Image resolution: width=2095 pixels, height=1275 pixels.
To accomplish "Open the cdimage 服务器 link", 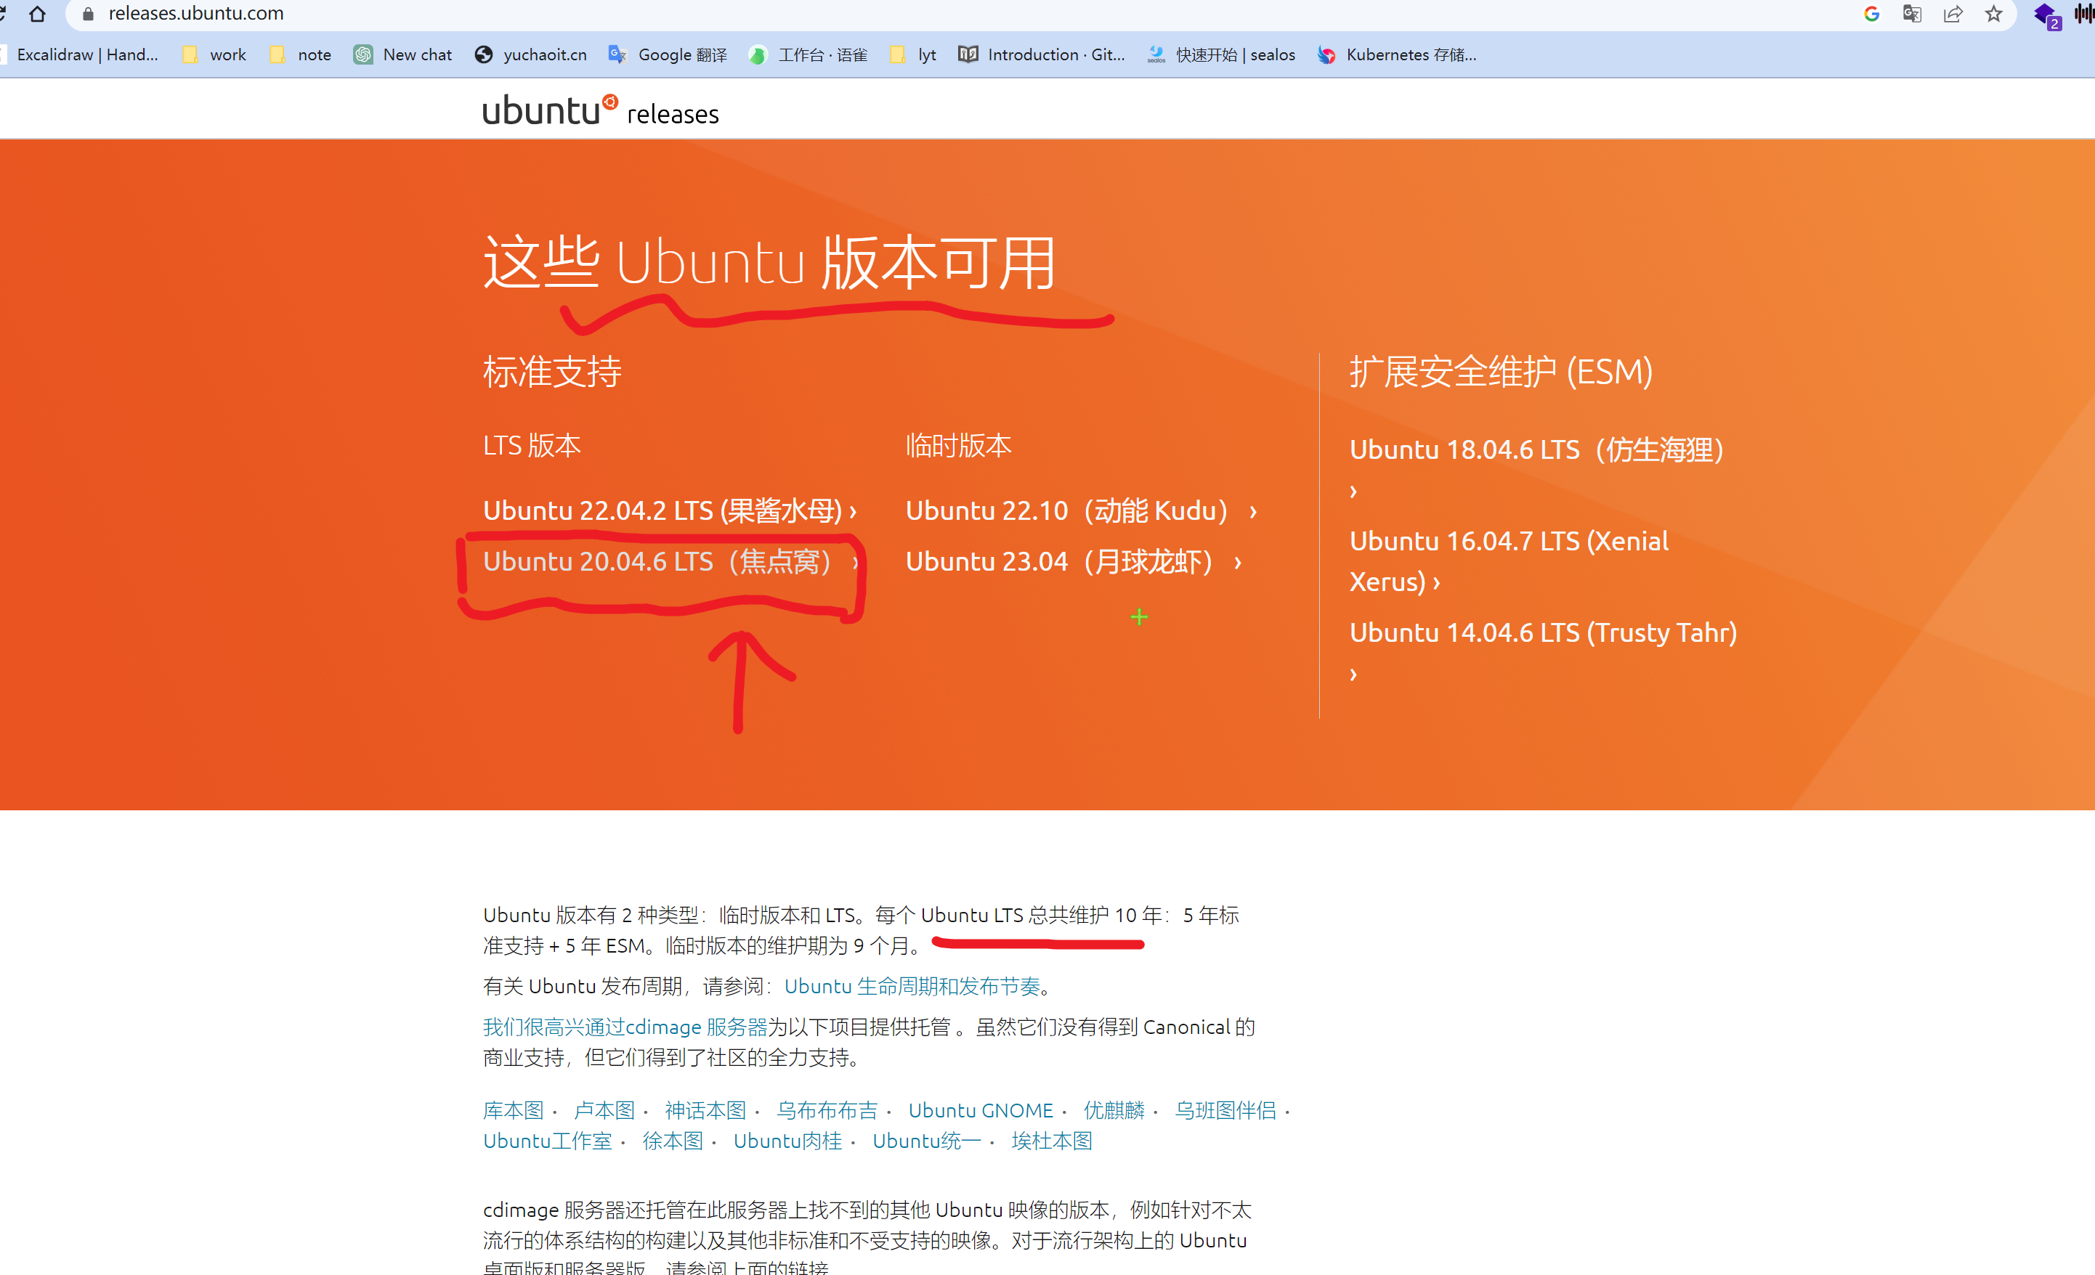I will (x=625, y=1027).
